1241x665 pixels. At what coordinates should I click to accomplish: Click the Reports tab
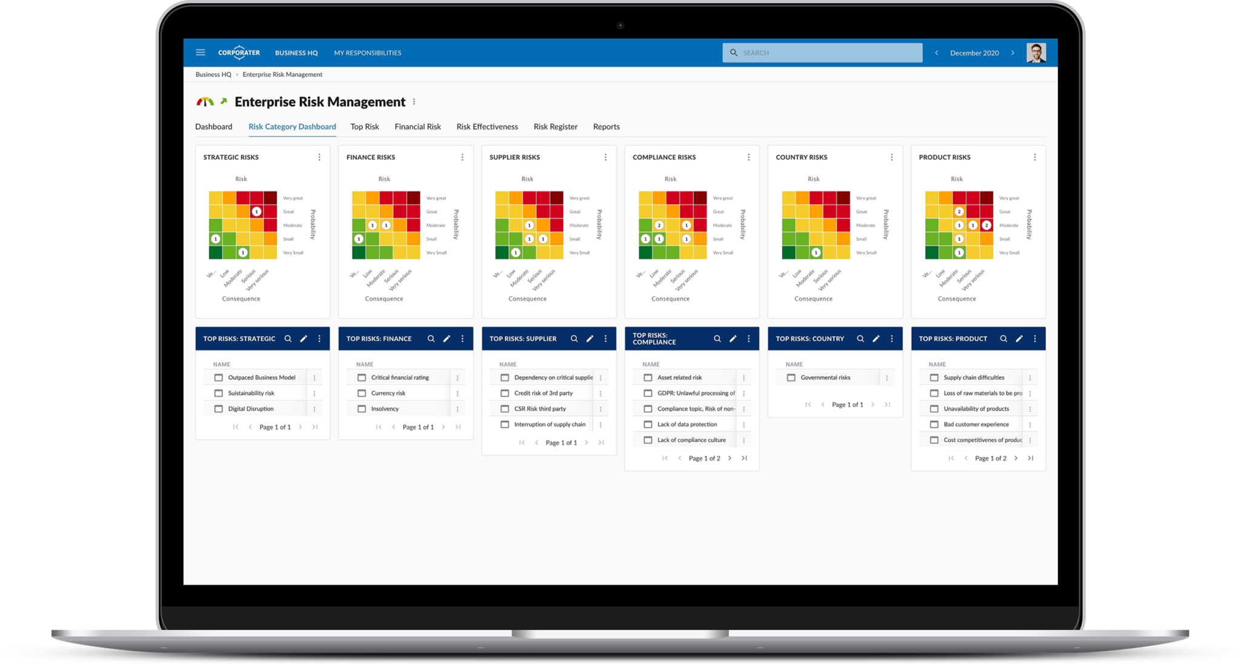(x=607, y=126)
